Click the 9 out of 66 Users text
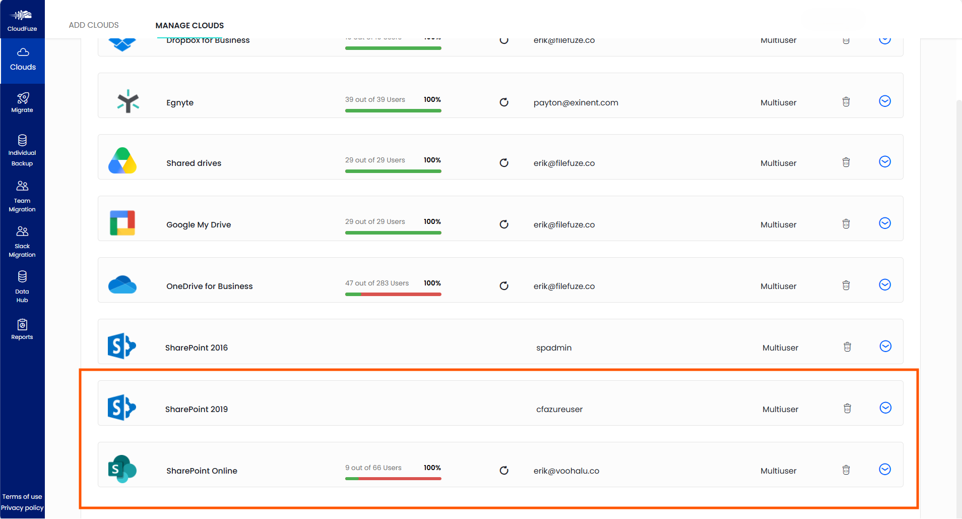The height and width of the screenshot is (519, 962). click(373, 468)
